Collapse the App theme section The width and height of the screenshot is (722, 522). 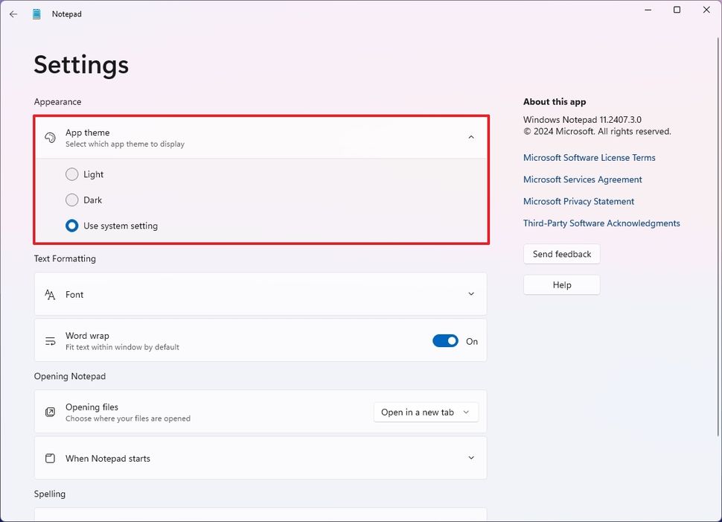(x=470, y=138)
